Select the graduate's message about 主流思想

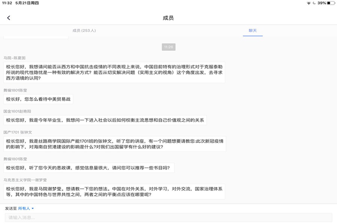[105, 120]
